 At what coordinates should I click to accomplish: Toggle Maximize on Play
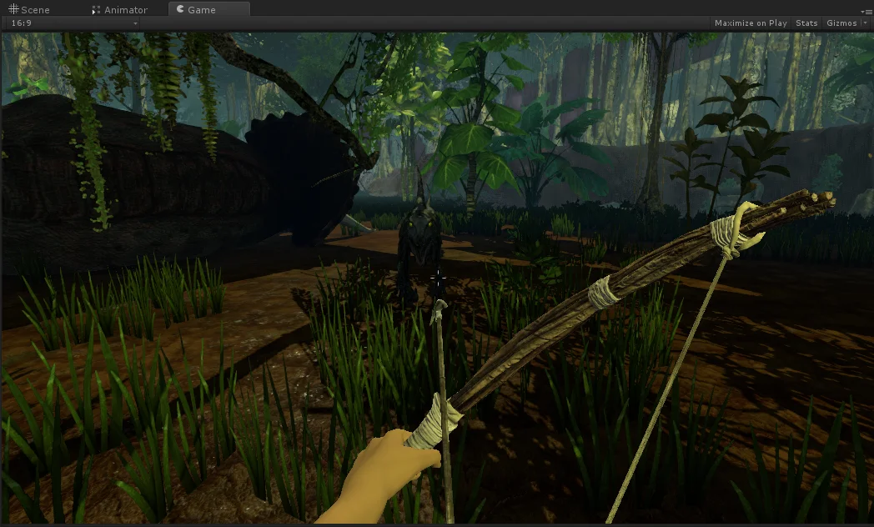click(750, 23)
